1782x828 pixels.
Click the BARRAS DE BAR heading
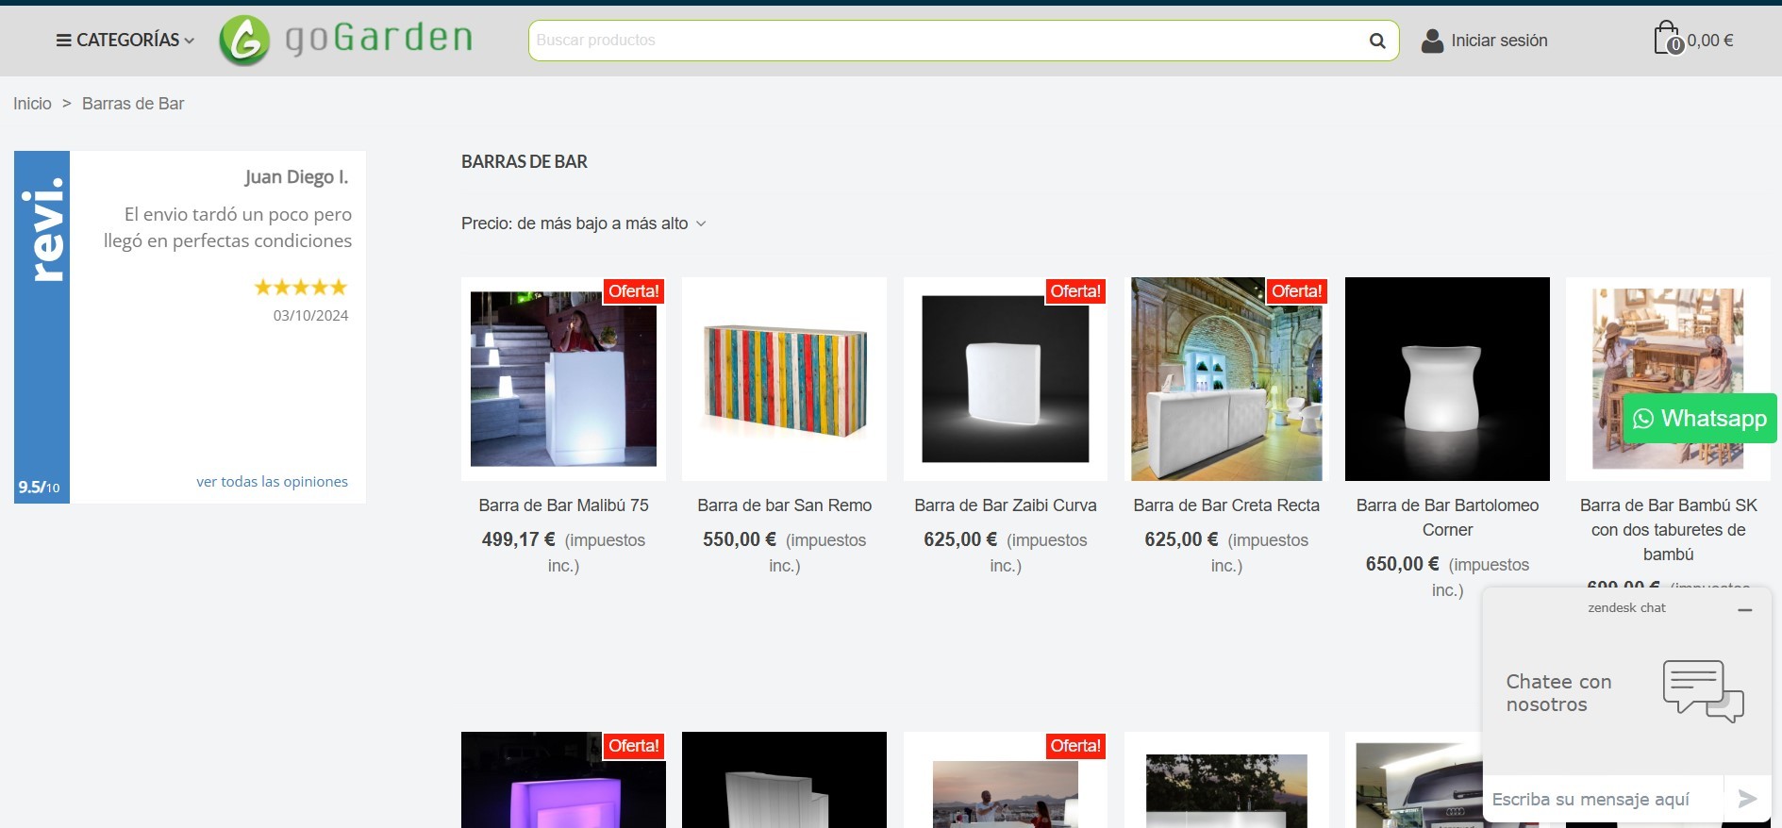pyautogui.click(x=525, y=162)
